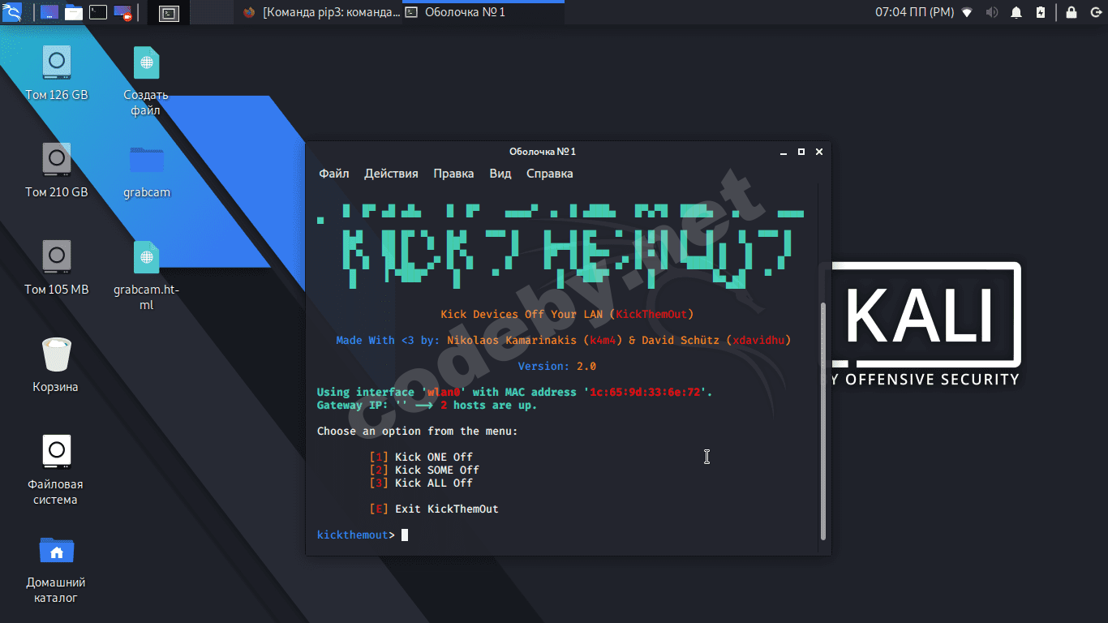Select the Создать файл desktop icon
Image resolution: width=1108 pixels, height=623 pixels.
tap(146, 81)
